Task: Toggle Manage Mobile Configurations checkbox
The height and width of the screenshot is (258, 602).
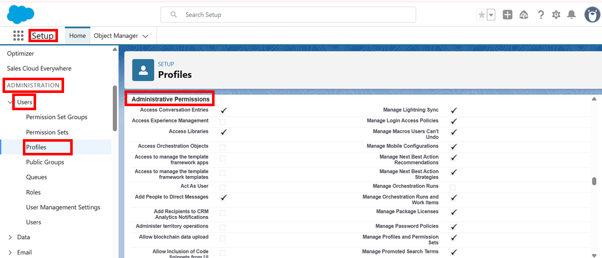Action: [454, 147]
